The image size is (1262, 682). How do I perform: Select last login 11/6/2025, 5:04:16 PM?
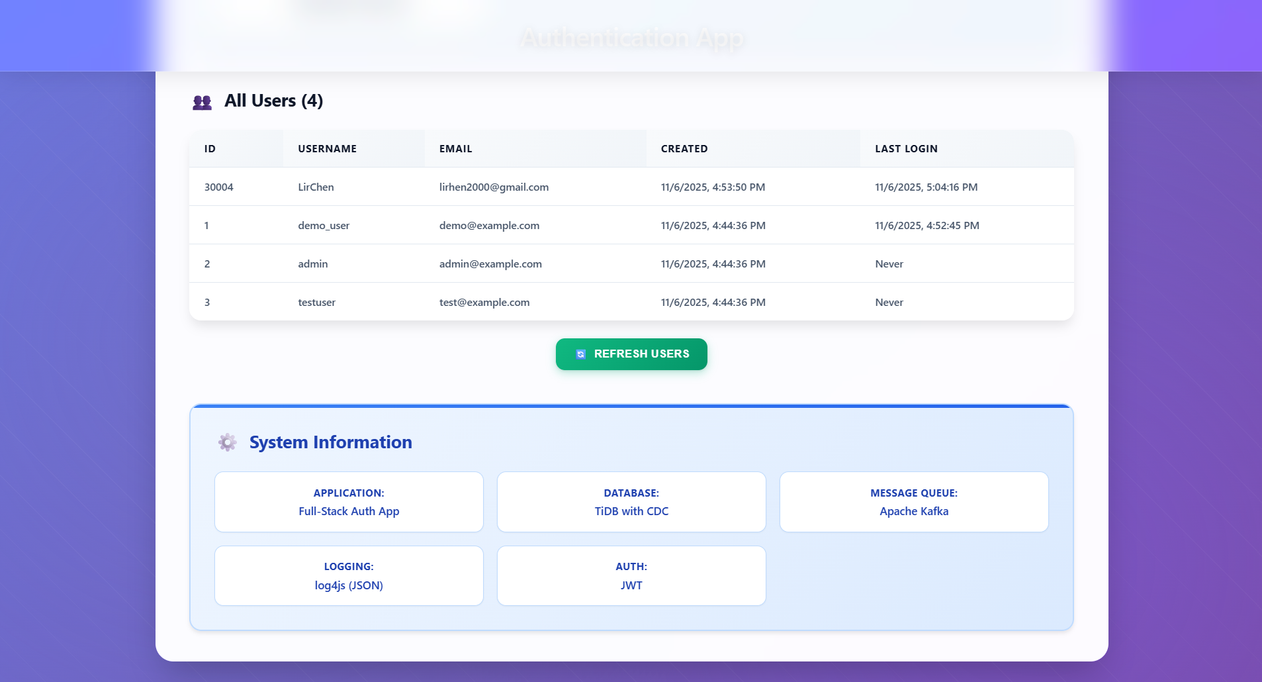point(926,187)
